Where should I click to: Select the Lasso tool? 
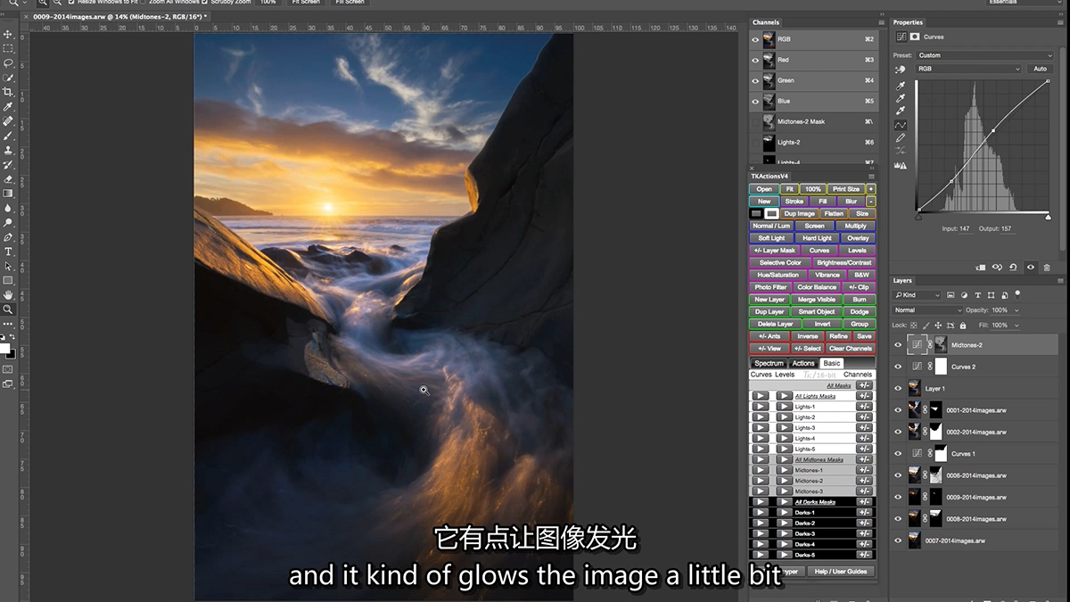[8, 63]
